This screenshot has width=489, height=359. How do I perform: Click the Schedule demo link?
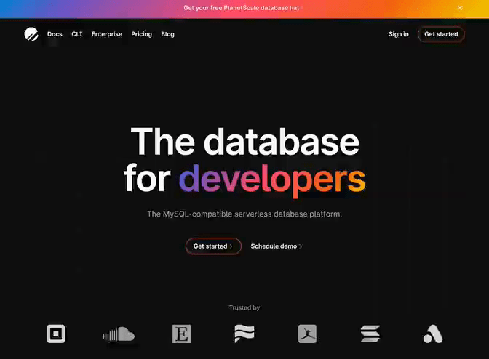pyautogui.click(x=276, y=246)
